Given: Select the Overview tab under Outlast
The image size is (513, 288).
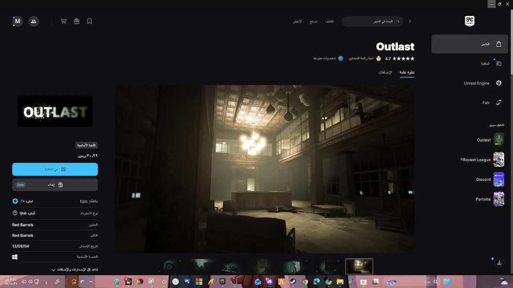Looking at the screenshot, I should coord(407,72).
